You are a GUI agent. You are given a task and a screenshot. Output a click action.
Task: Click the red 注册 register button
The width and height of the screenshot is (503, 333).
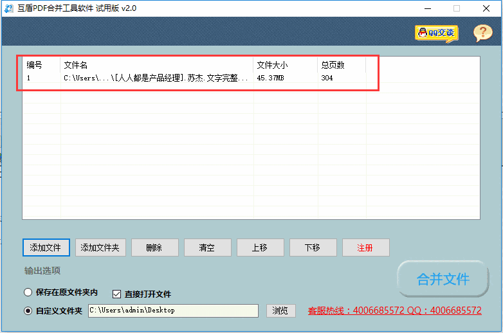(x=366, y=248)
